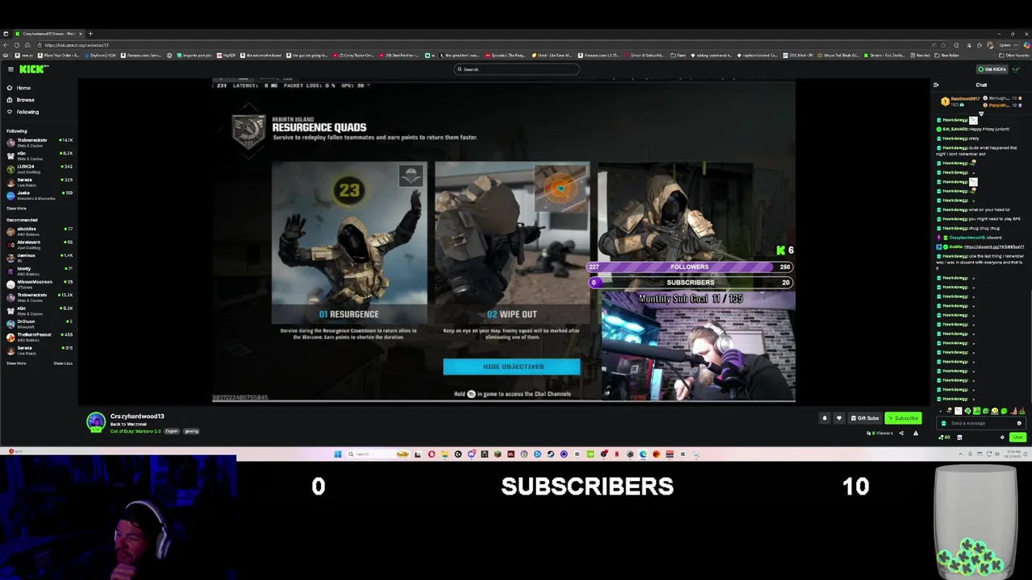The width and height of the screenshot is (1032, 580).
Task: Expand Show More under Following list
Action: [16, 209]
